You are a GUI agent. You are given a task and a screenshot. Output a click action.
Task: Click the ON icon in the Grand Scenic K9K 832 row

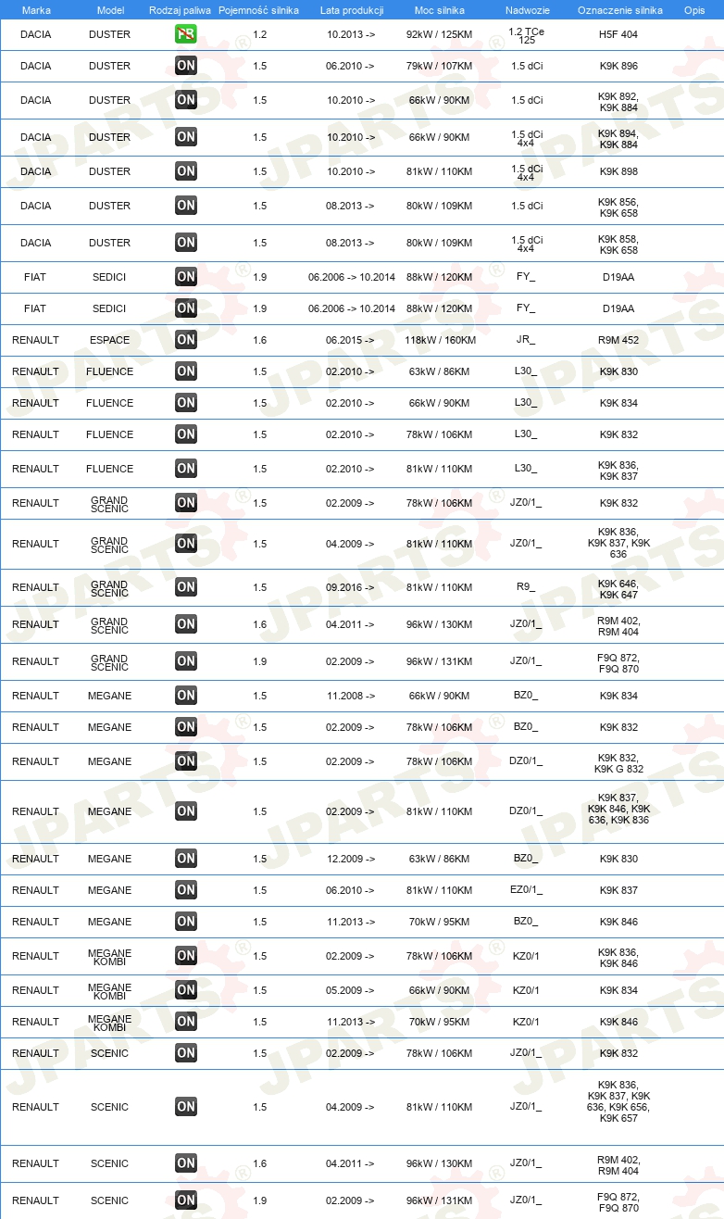(x=186, y=503)
